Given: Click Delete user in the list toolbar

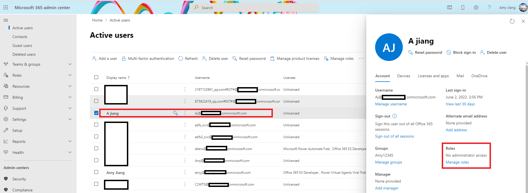Looking at the screenshot, I should [x=215, y=58].
